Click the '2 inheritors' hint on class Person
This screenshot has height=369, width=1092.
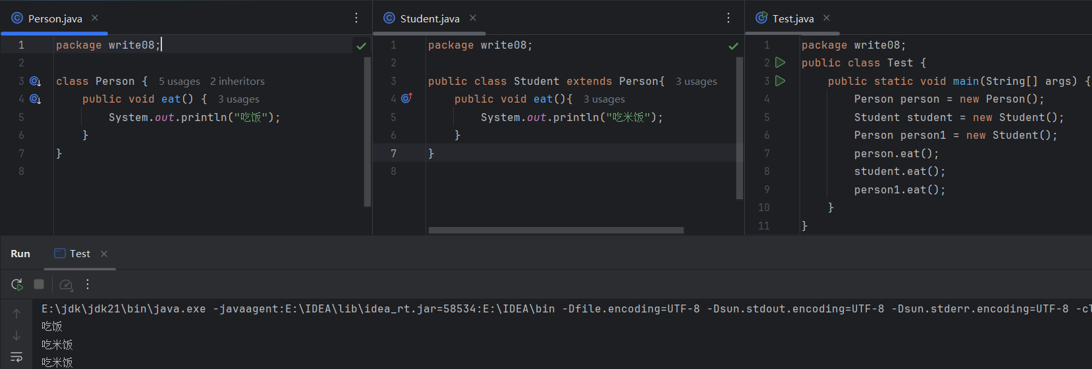[x=237, y=82]
